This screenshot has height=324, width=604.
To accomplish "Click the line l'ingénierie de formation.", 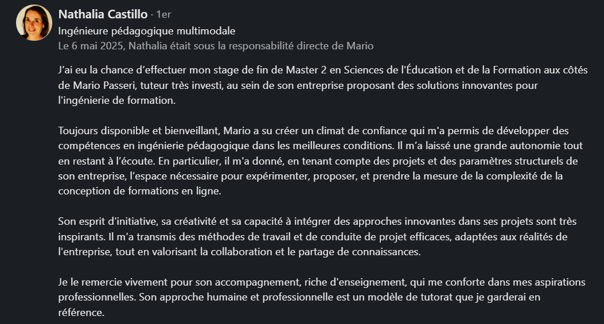I will pos(116,100).
